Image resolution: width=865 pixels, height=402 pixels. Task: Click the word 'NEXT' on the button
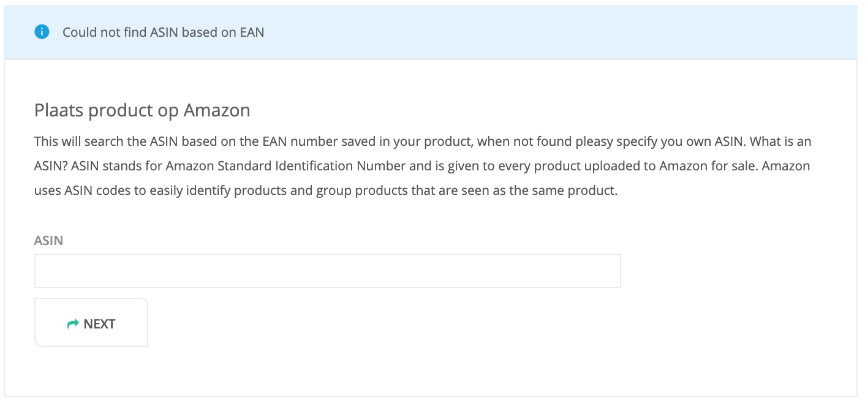[99, 324]
